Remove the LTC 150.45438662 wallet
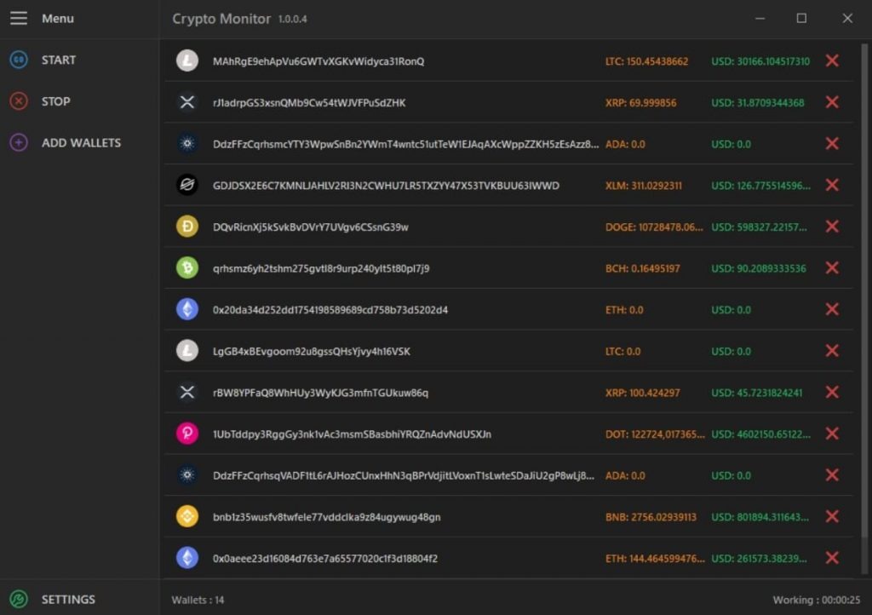872x615 pixels. pos(832,60)
